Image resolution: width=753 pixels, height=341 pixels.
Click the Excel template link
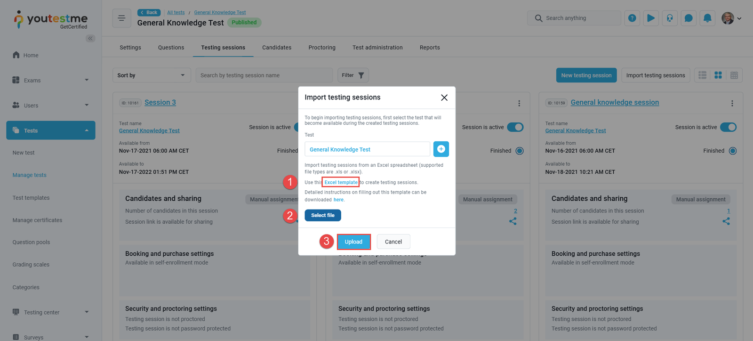tap(341, 182)
